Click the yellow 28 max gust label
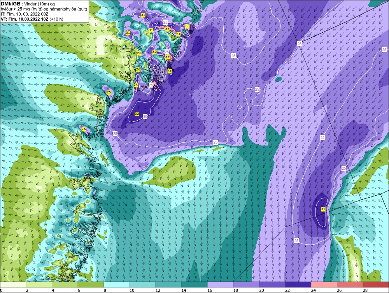The height and width of the screenshot is (293, 389). (x=139, y=53)
